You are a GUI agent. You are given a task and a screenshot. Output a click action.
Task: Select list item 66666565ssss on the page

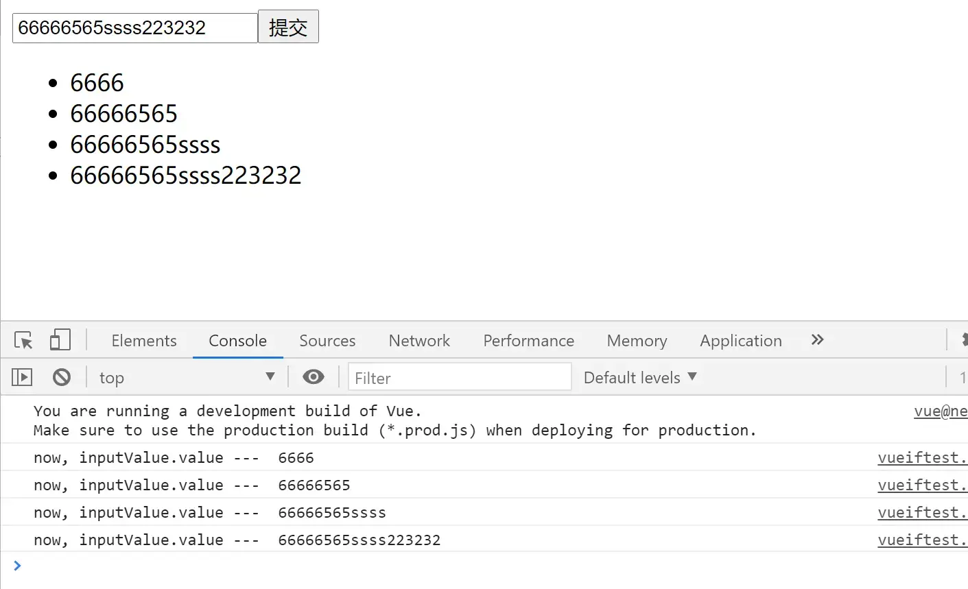145,145
